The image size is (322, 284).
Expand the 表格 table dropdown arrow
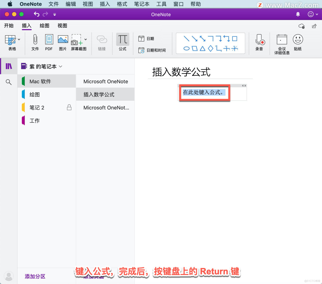click(x=19, y=39)
